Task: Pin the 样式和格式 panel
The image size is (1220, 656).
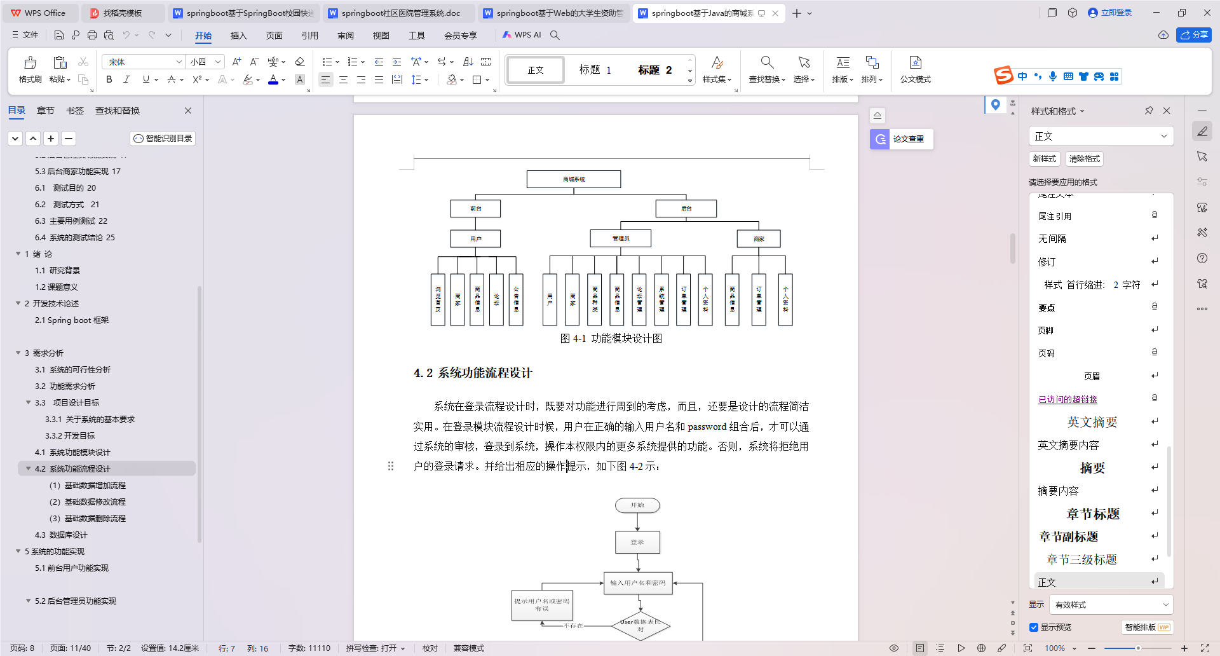Action: 1148,111
